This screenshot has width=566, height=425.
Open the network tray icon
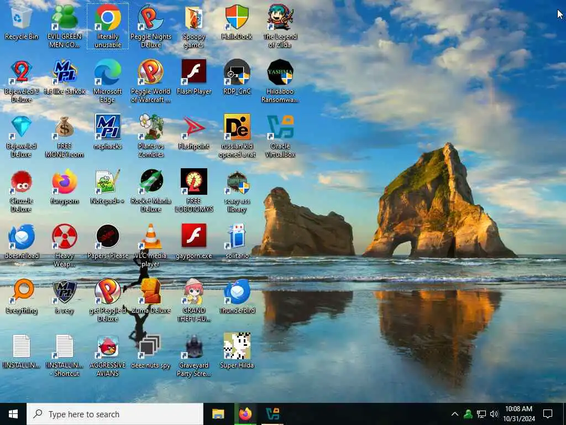point(481,414)
